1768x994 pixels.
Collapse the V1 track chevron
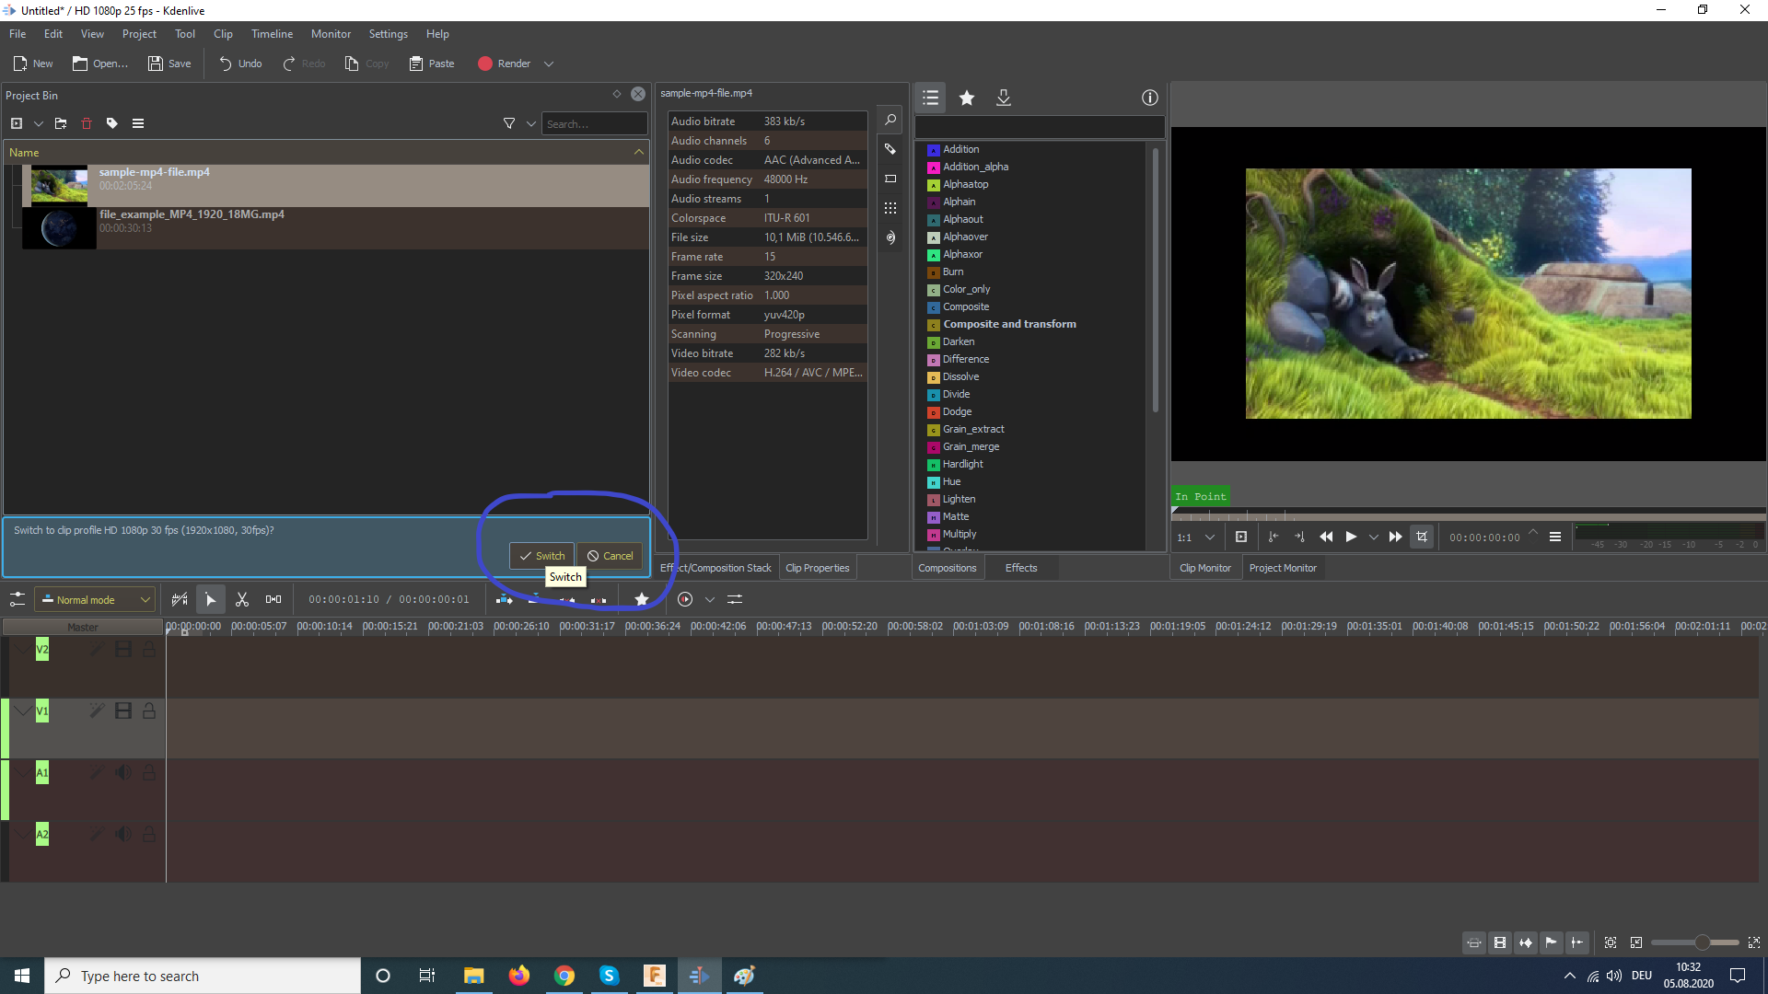[x=23, y=711]
